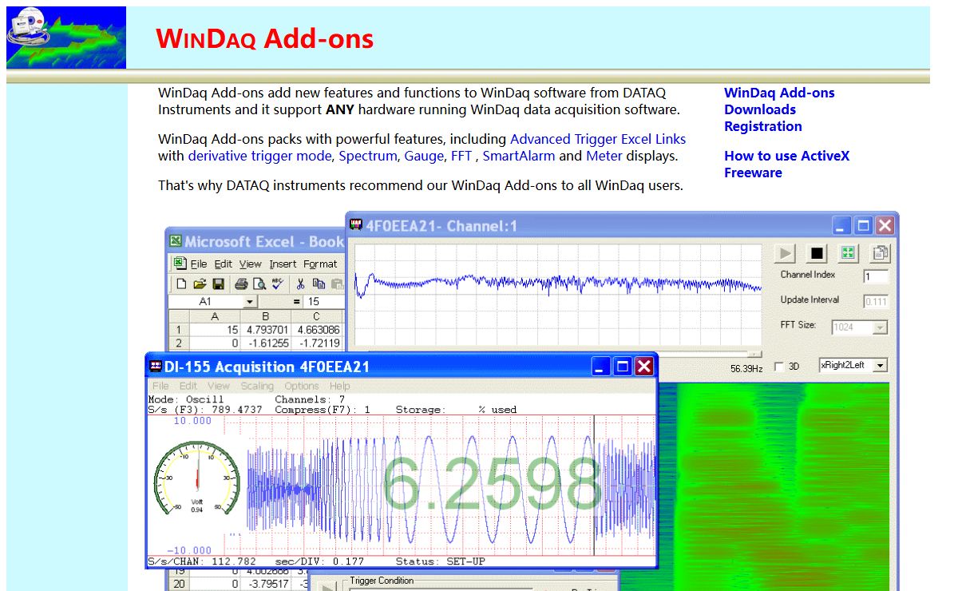Click the title bar icon of DI-155 Acquisition window
Image resolution: width=958 pixels, height=591 pixels.
click(x=156, y=367)
